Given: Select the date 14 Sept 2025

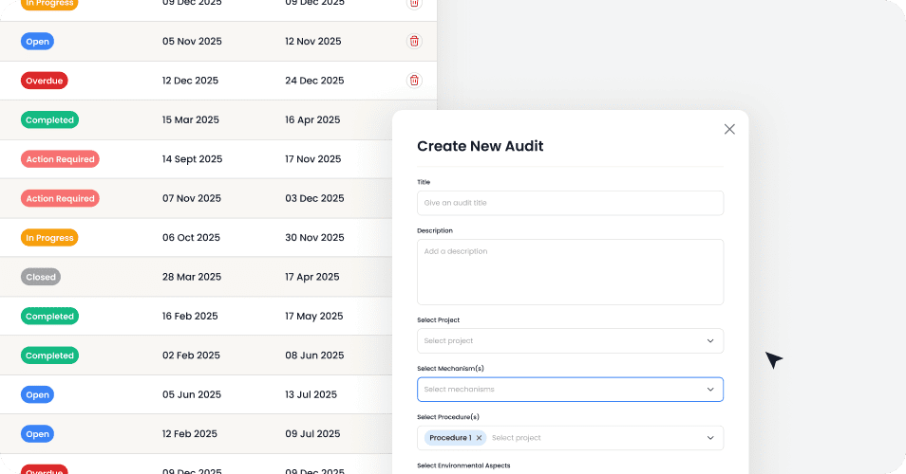Looking at the screenshot, I should (193, 158).
